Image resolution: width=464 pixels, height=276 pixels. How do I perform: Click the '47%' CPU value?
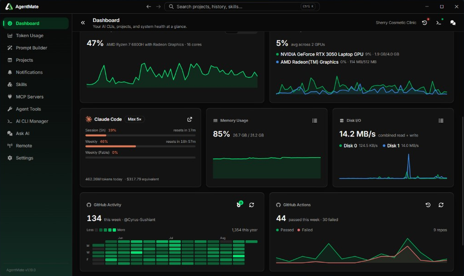point(95,43)
